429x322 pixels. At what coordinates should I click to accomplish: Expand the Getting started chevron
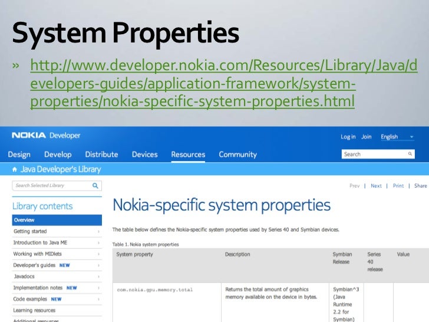pyautogui.click(x=98, y=232)
